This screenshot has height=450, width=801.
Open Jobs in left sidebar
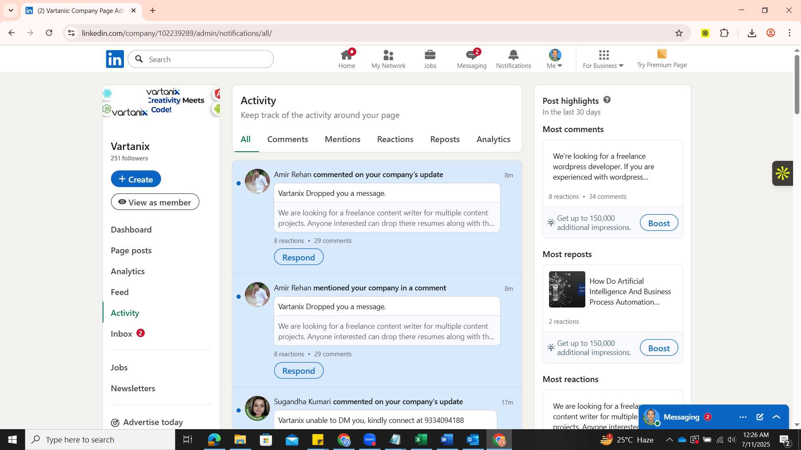pos(119,367)
